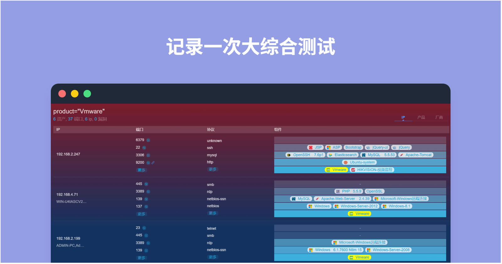Click the Windows-8.1 tag
This screenshot has height=264, width=502.
pyautogui.click(x=397, y=206)
